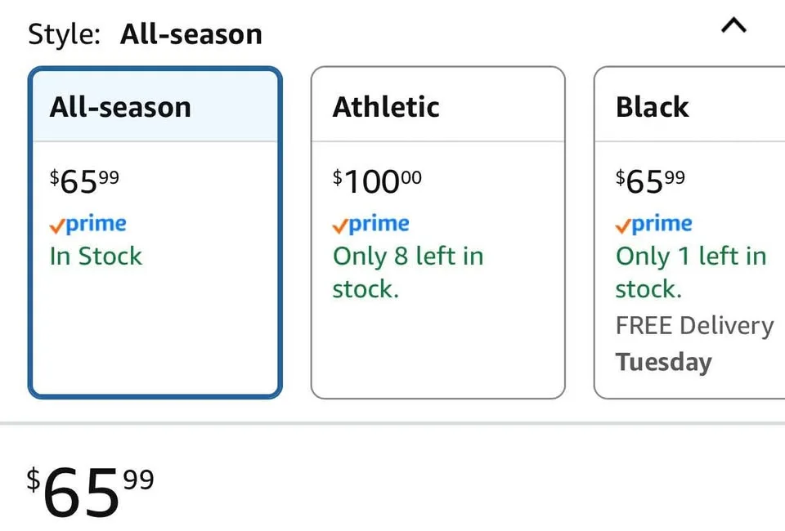This screenshot has width=785, height=531.
Task: Click the $100.00 price in the Athletic card
Action: click(x=378, y=181)
